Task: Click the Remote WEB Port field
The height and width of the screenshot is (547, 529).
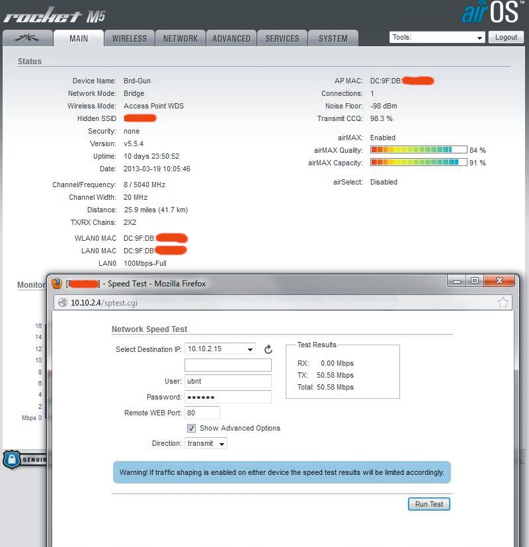Action: (x=202, y=413)
